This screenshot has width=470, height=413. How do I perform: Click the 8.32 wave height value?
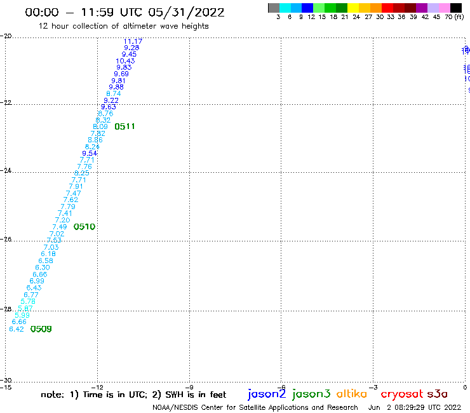pos(103,120)
